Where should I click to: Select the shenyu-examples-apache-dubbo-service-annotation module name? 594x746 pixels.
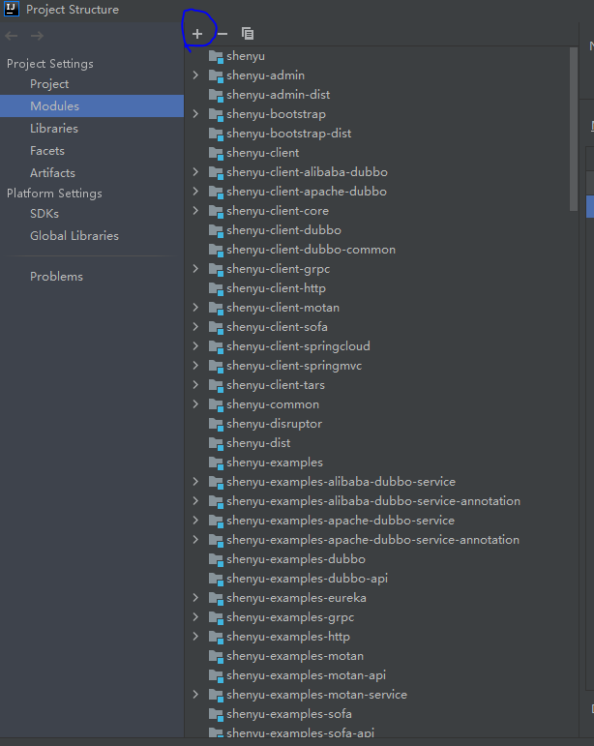coord(372,540)
